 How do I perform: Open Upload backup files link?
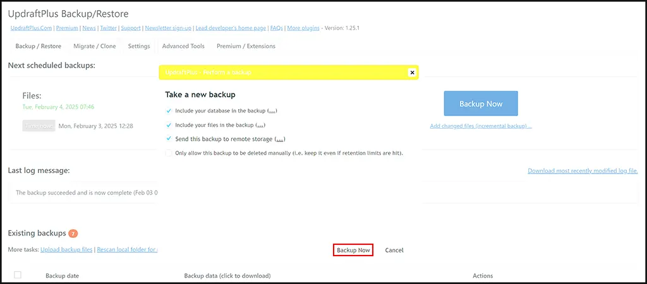[x=66, y=250]
